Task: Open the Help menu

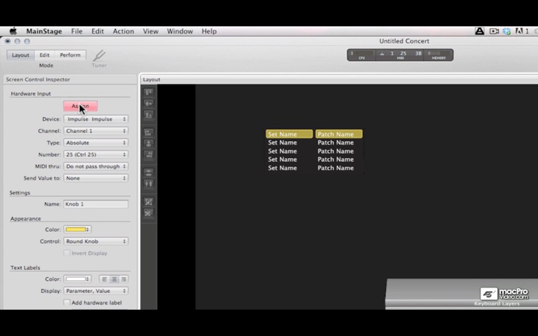Action: click(209, 31)
